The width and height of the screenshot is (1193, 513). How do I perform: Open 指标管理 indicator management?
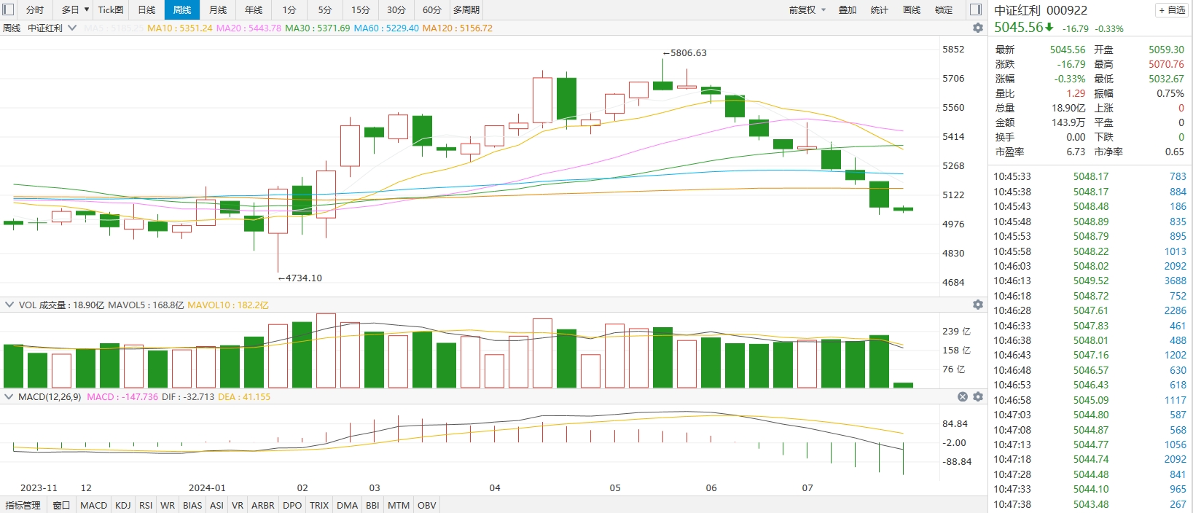point(23,505)
